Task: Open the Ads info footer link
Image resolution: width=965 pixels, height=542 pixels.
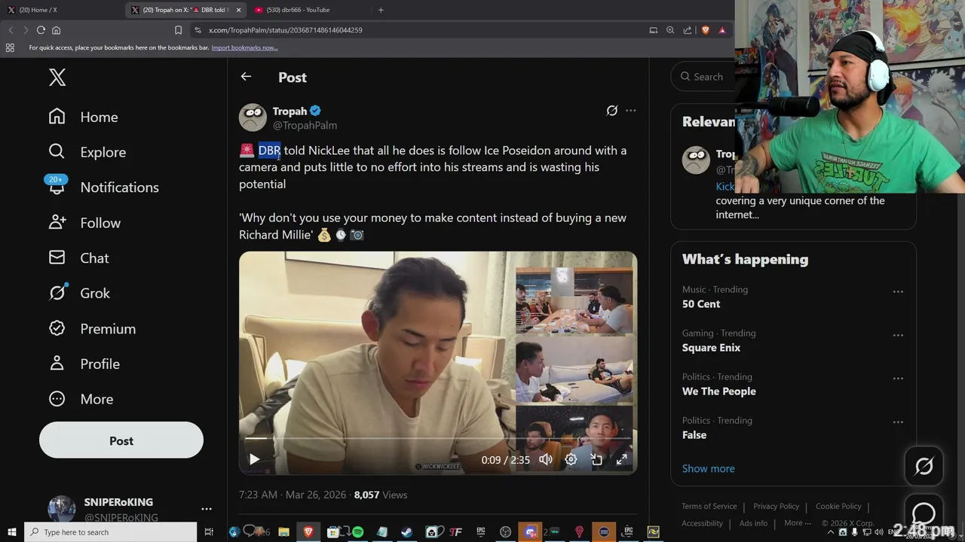Action: 753,523
